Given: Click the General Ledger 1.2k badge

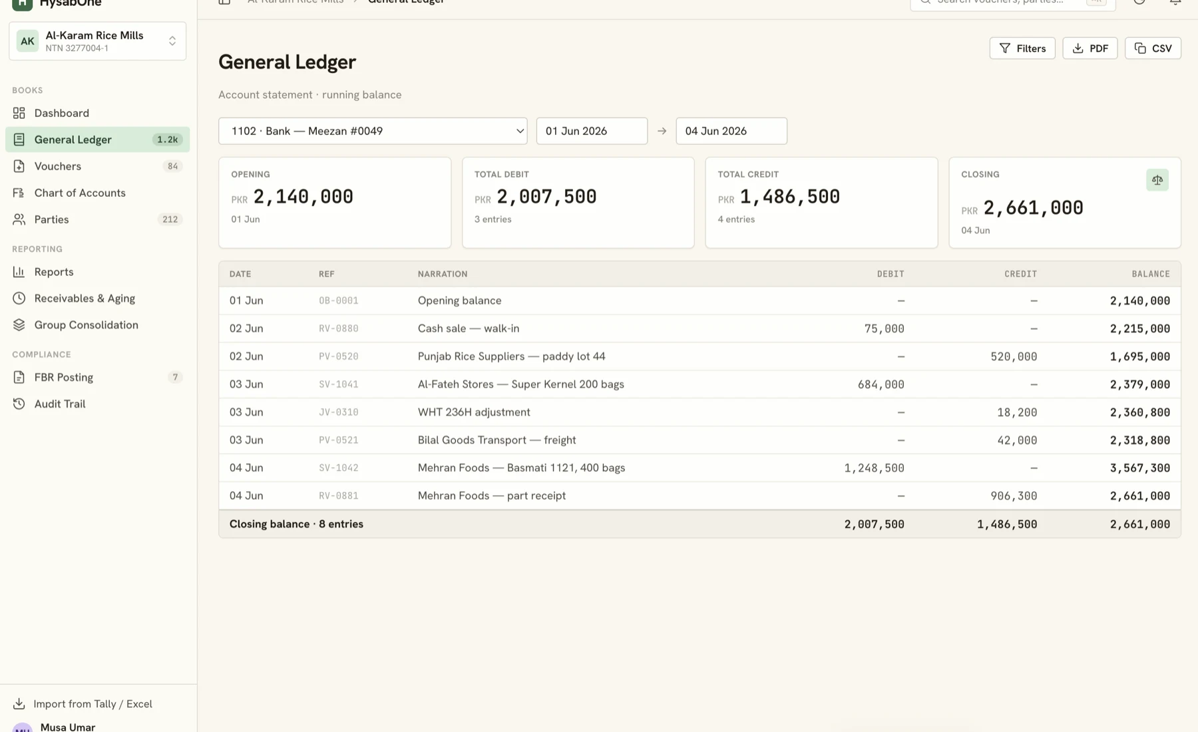Looking at the screenshot, I should [x=167, y=140].
